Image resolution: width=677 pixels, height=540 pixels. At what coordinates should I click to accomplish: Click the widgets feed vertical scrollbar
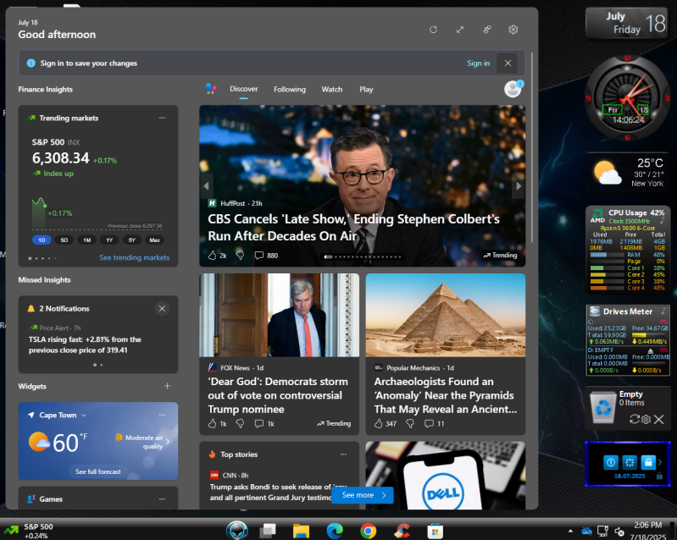(531, 147)
